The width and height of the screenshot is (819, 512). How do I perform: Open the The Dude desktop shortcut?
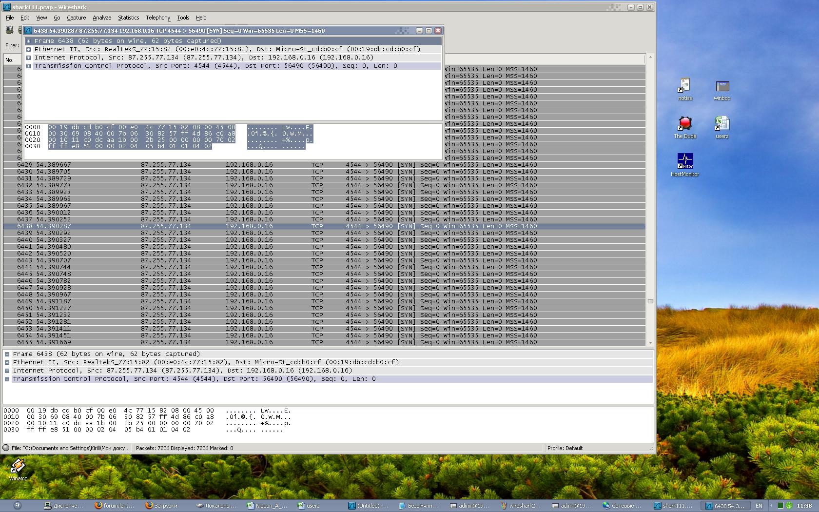point(685,125)
